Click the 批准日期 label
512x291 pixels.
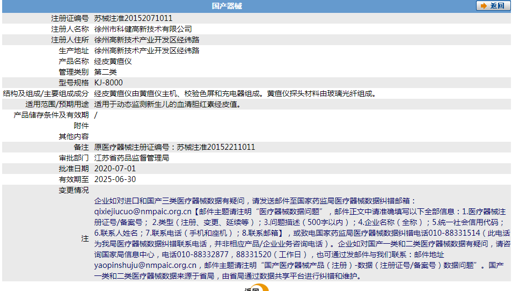click(74, 169)
